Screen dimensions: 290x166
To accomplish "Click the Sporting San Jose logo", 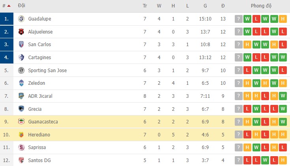I will pyautogui.click(x=21, y=71).
